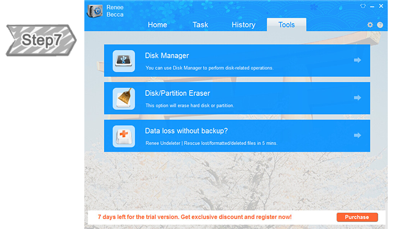
Task: Click the arrow on the Disk Manager row
Action: tap(357, 60)
